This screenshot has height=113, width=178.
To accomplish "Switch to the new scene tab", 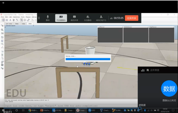I will (9, 24).
